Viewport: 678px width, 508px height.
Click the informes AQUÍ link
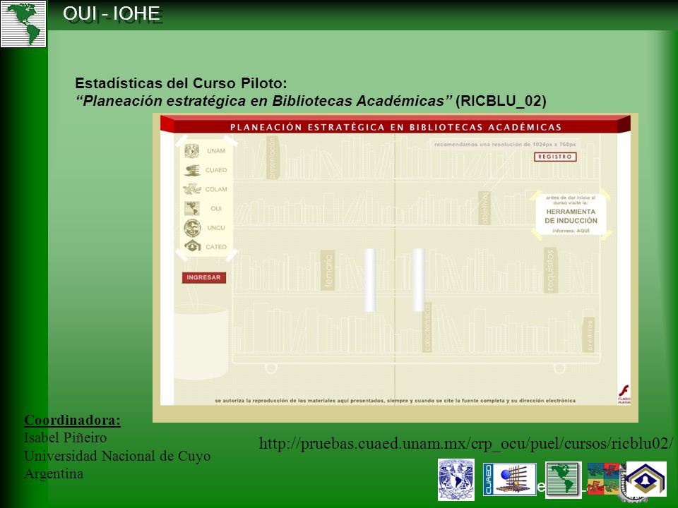[x=571, y=231]
